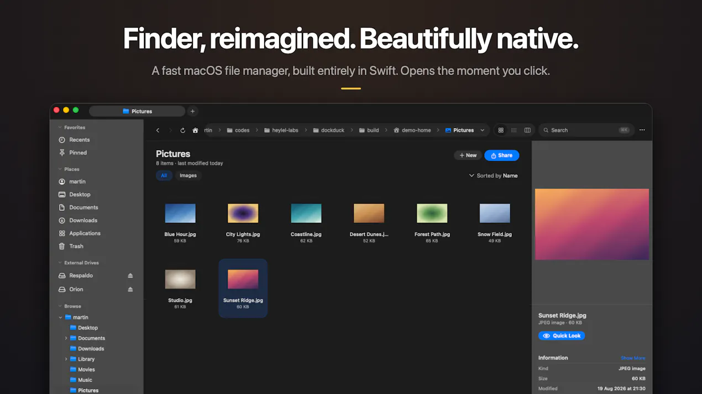Eject the Respaldo drive

click(x=130, y=275)
